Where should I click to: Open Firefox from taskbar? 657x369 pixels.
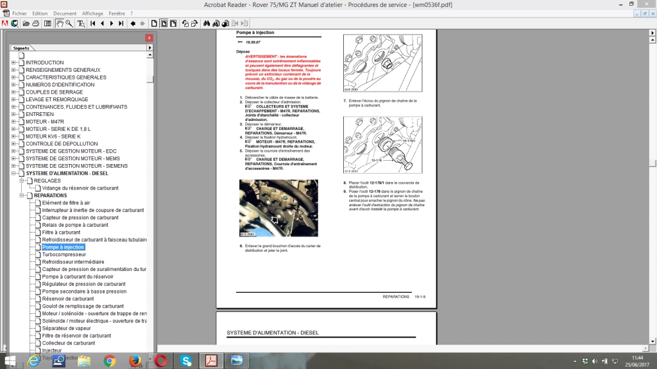coord(135,361)
